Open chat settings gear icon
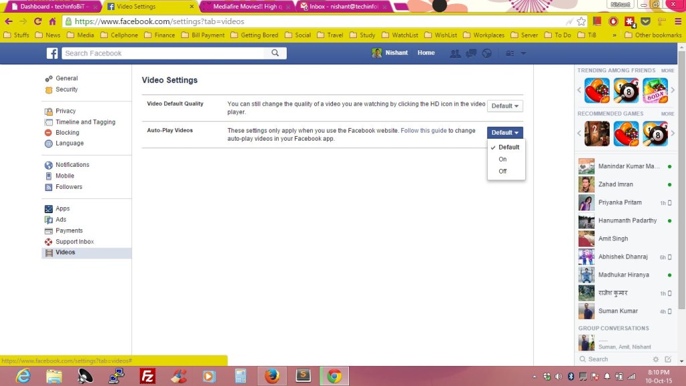 click(656, 359)
